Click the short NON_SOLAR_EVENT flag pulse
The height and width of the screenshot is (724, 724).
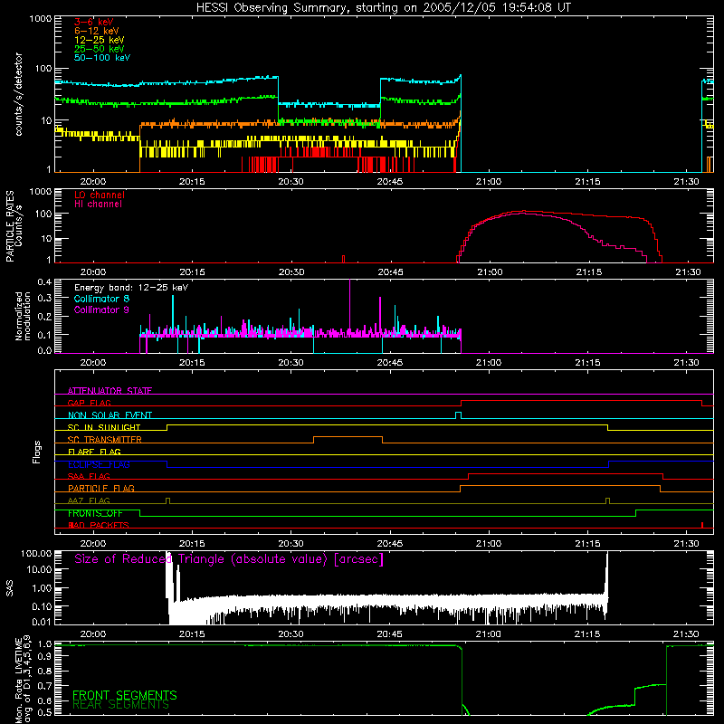coord(458,415)
